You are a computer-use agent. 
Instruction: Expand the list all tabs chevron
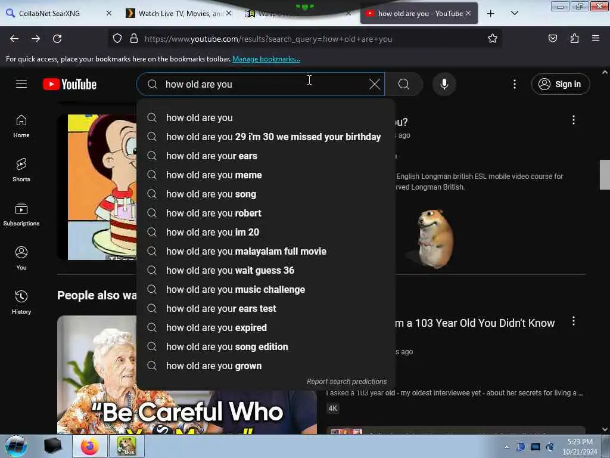pos(514,14)
